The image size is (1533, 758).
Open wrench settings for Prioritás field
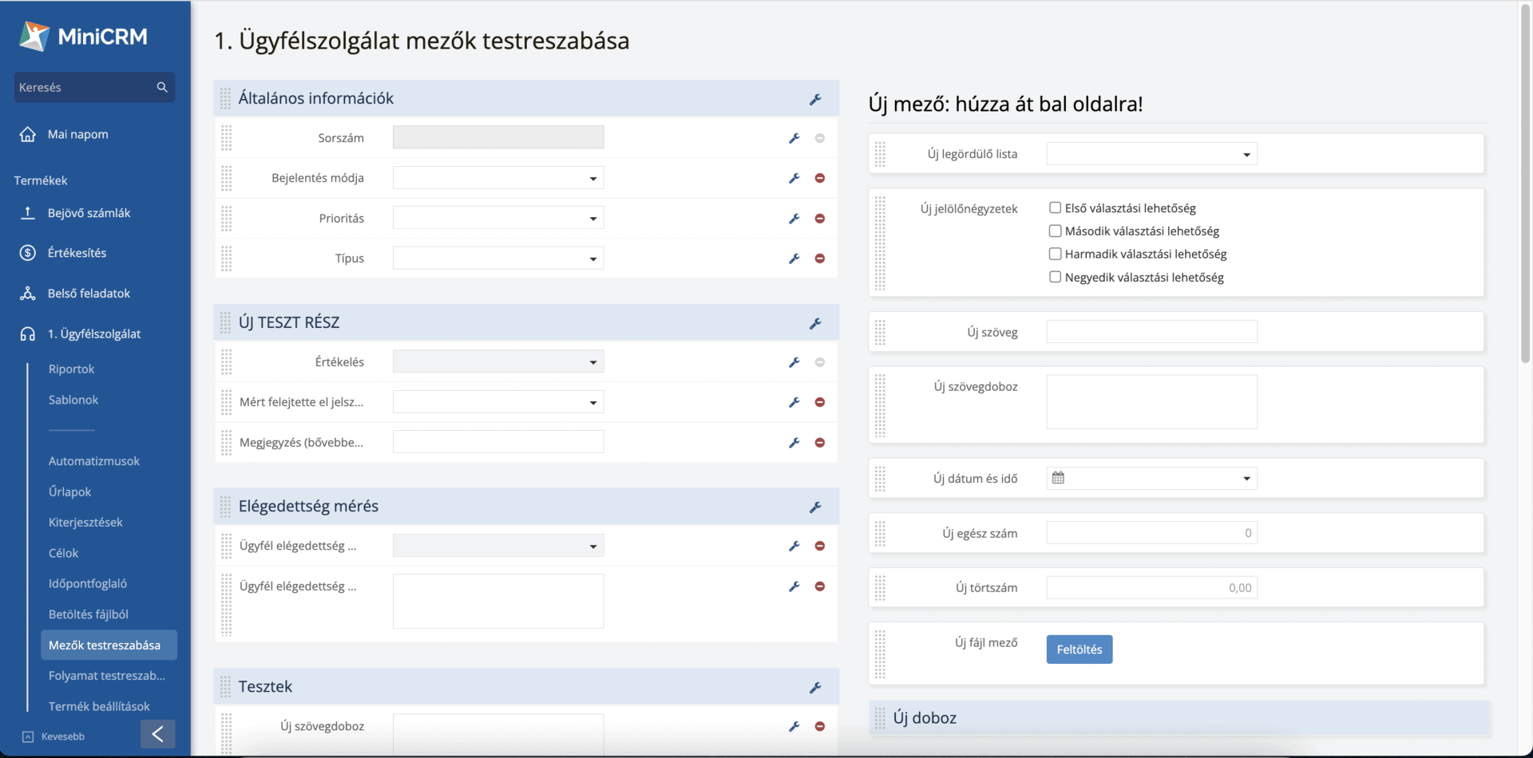794,219
